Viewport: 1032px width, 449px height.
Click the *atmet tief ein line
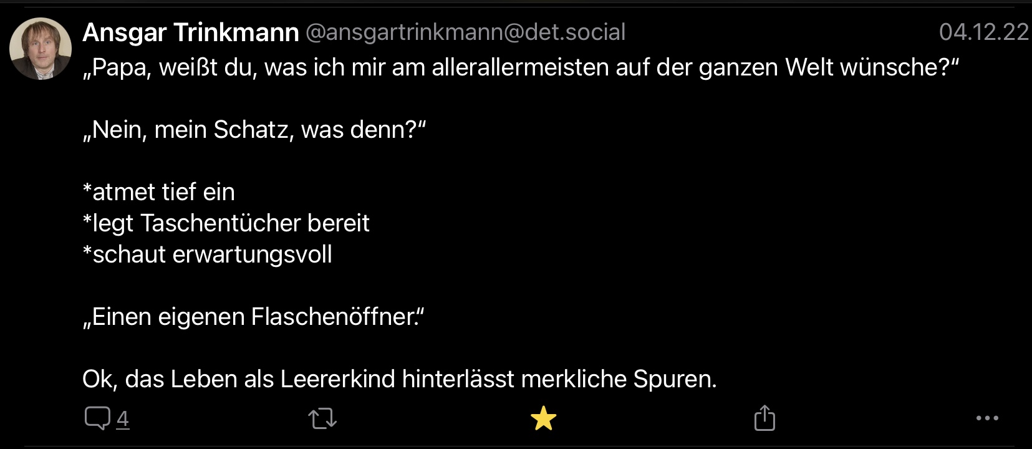[159, 192]
